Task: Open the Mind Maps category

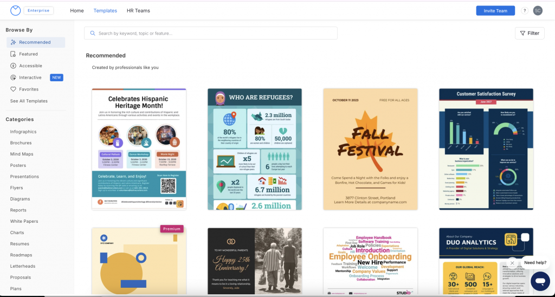Action: coord(22,154)
